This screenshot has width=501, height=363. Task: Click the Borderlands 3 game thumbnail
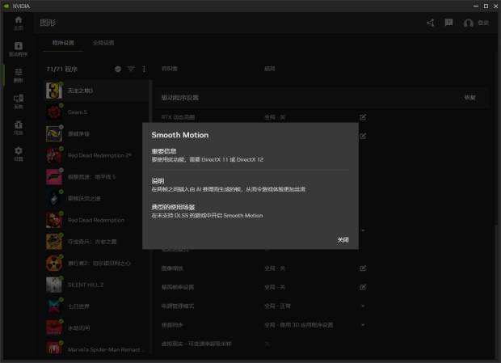[54, 91]
